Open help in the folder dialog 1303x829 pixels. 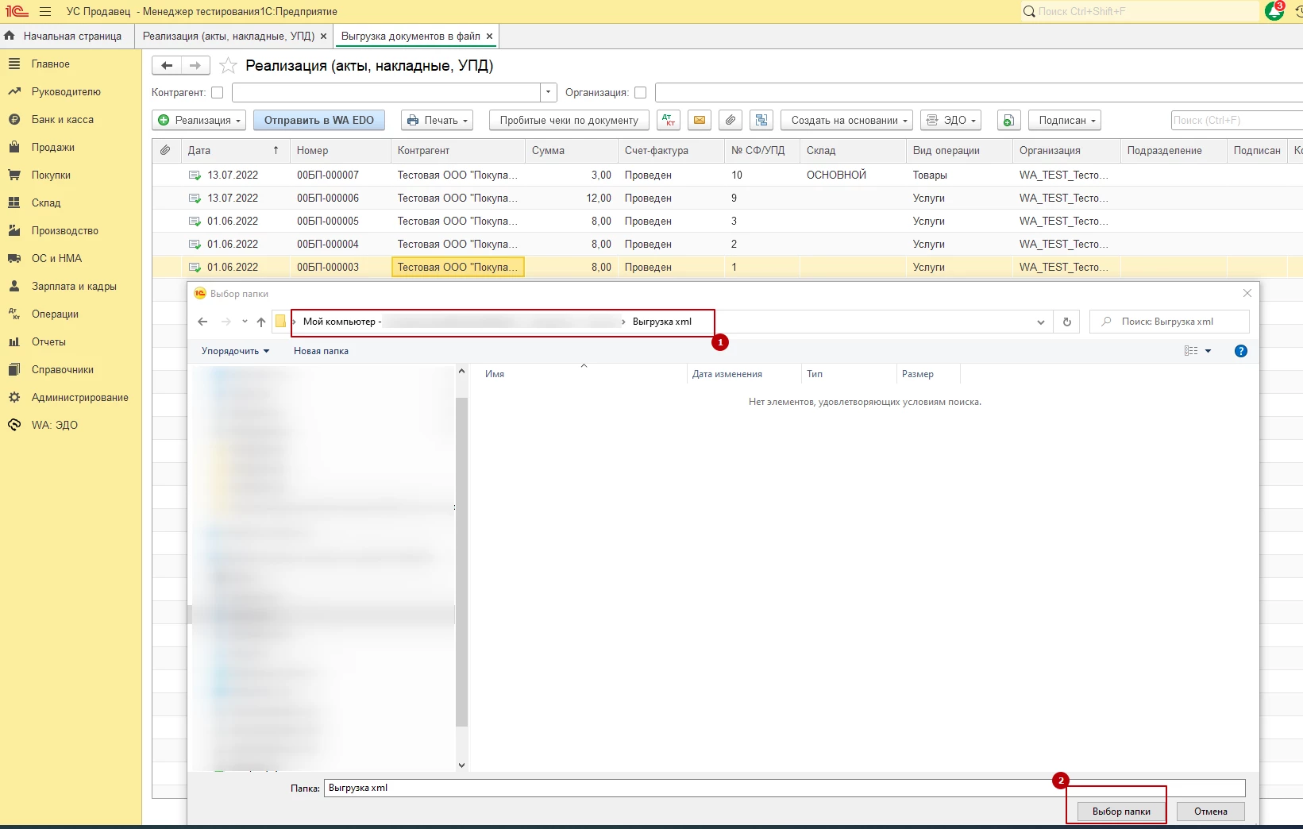1241,351
